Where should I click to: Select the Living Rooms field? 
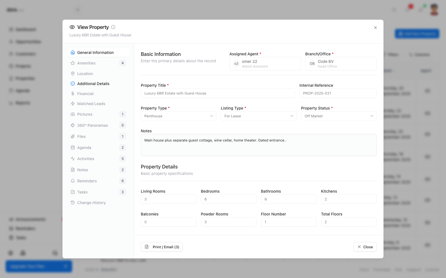click(169, 199)
